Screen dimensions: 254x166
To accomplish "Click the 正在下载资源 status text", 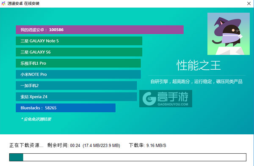I will click(x=26, y=145).
